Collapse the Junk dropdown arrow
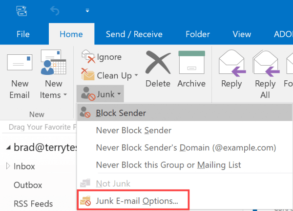The height and width of the screenshot is (211, 293). [119, 94]
